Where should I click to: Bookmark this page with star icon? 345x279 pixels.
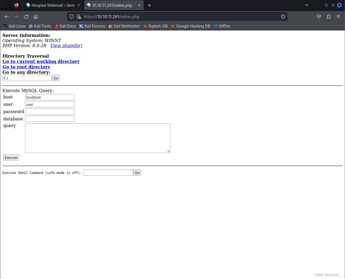tap(283, 17)
